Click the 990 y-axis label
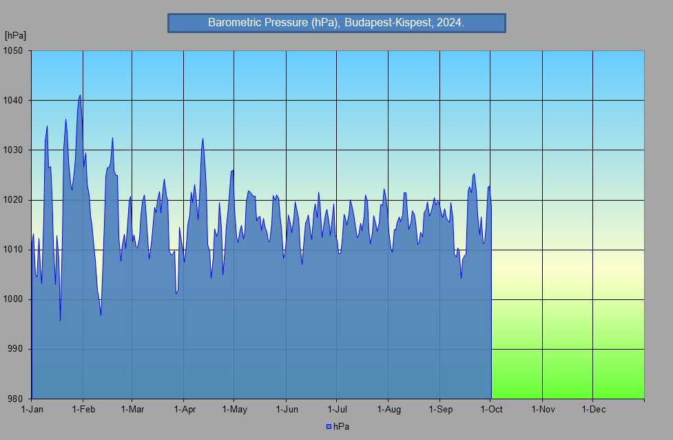Screen dimensions: 673x440 [x=15, y=349]
